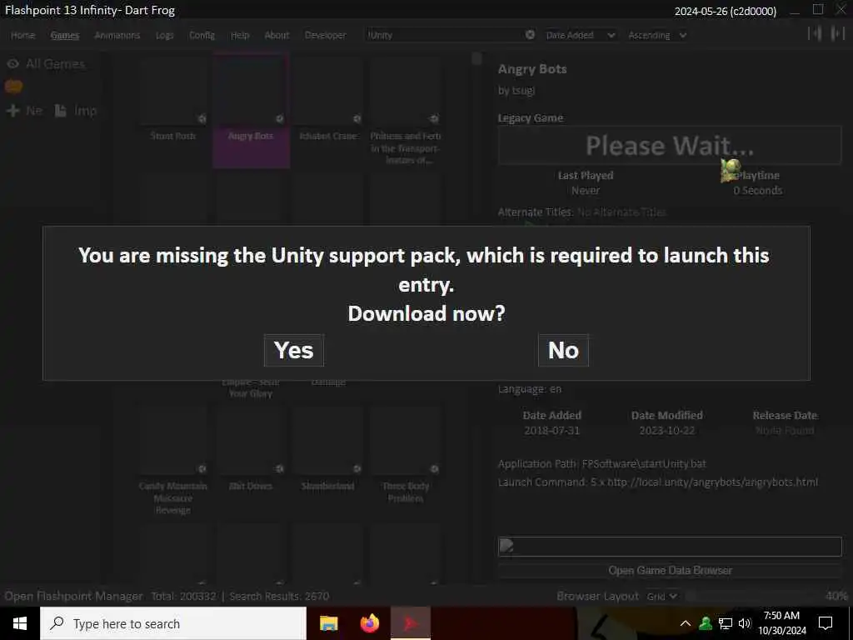Click gear icon on Slumberland tile
853x640 pixels.
click(x=357, y=468)
